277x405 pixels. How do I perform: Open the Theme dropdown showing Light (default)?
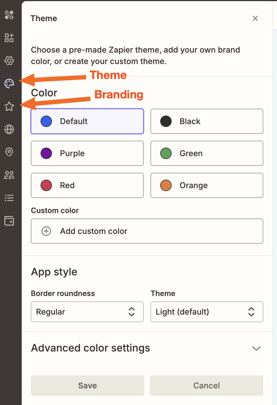(206, 312)
